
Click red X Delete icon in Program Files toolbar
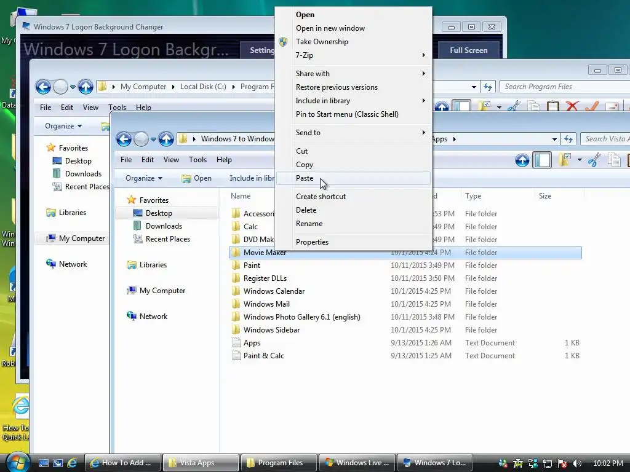pyautogui.click(x=572, y=106)
